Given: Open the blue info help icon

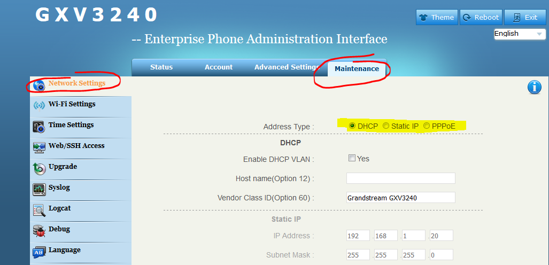Looking at the screenshot, I should tap(535, 88).
